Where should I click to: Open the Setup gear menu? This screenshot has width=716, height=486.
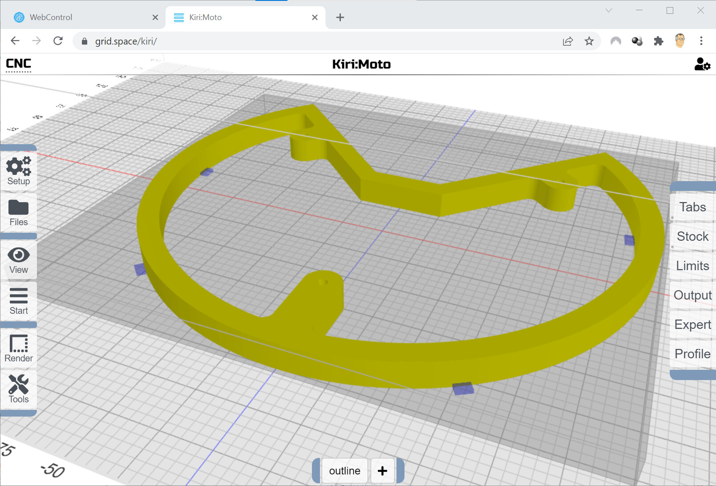pos(18,171)
